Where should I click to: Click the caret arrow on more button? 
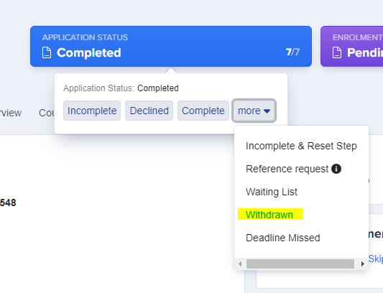click(267, 111)
